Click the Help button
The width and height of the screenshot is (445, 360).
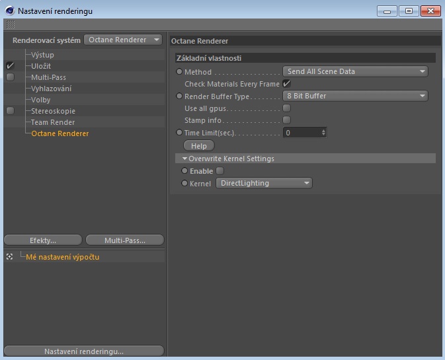click(199, 146)
